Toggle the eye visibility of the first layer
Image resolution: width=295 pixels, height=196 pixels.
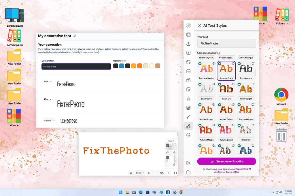[168, 152]
